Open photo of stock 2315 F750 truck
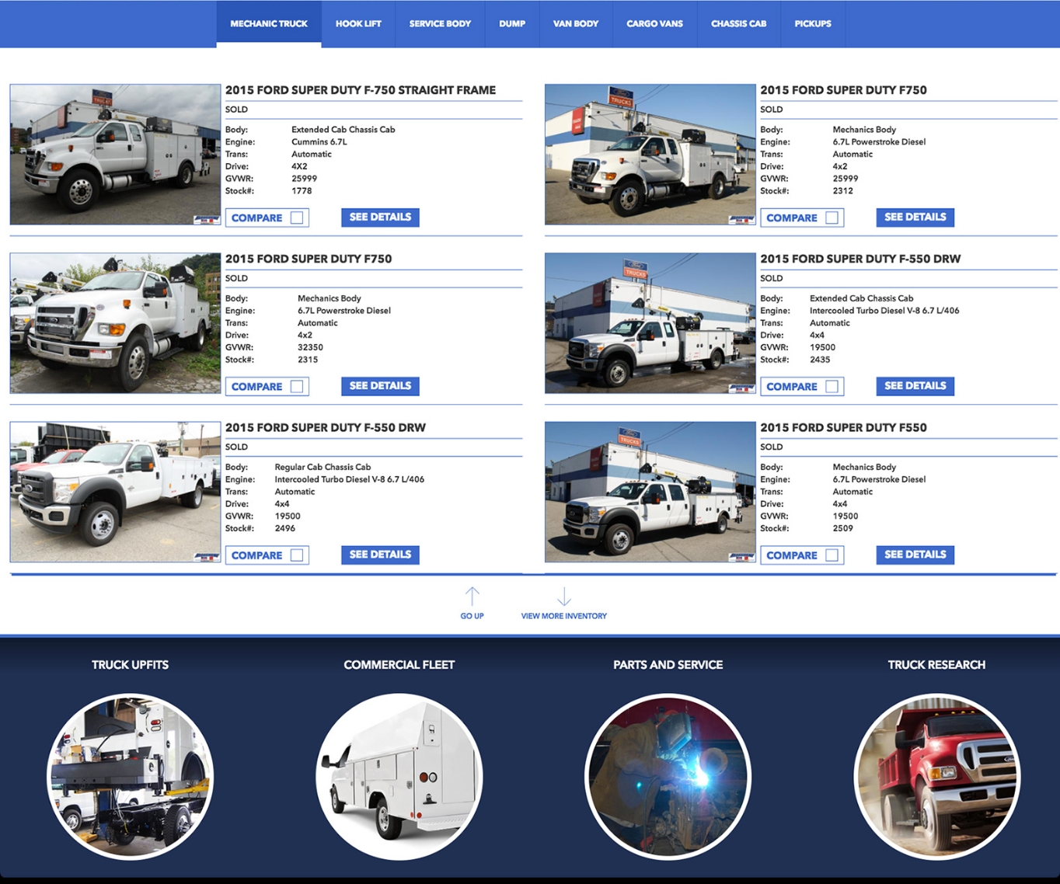 click(115, 323)
